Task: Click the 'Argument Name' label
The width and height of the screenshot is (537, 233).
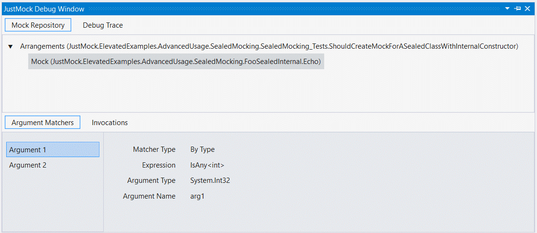Action: point(149,196)
